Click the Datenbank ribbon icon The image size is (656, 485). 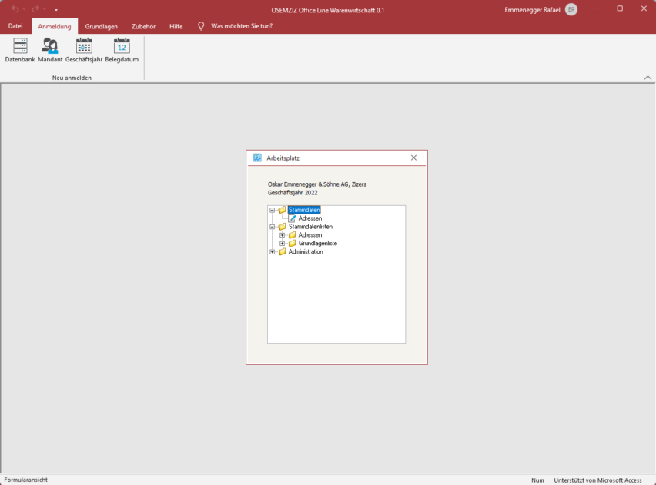click(20, 46)
